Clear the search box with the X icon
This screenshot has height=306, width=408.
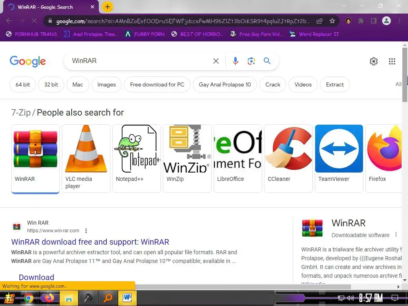tap(216, 61)
